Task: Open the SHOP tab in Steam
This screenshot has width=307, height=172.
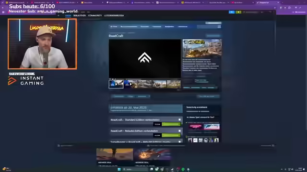Action: (68, 15)
